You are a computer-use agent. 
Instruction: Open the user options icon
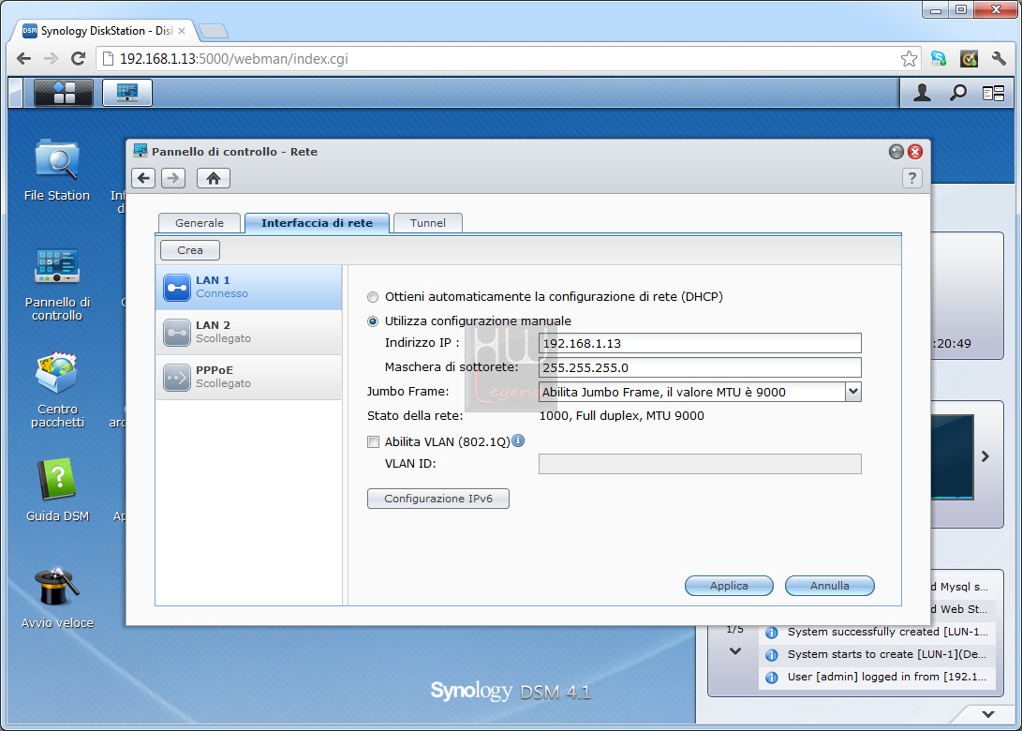click(x=922, y=94)
